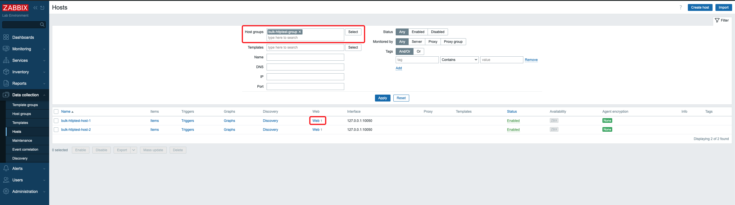
Task: Open Host groups in Data collection submenu
Action: (22, 114)
